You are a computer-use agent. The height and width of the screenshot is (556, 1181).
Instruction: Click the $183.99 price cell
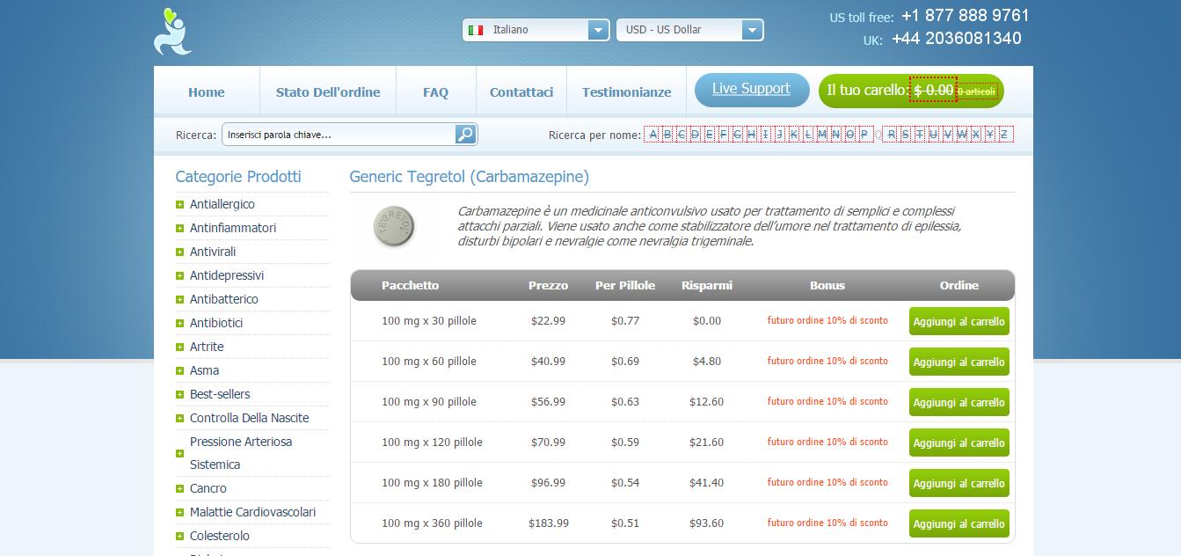pyautogui.click(x=549, y=523)
